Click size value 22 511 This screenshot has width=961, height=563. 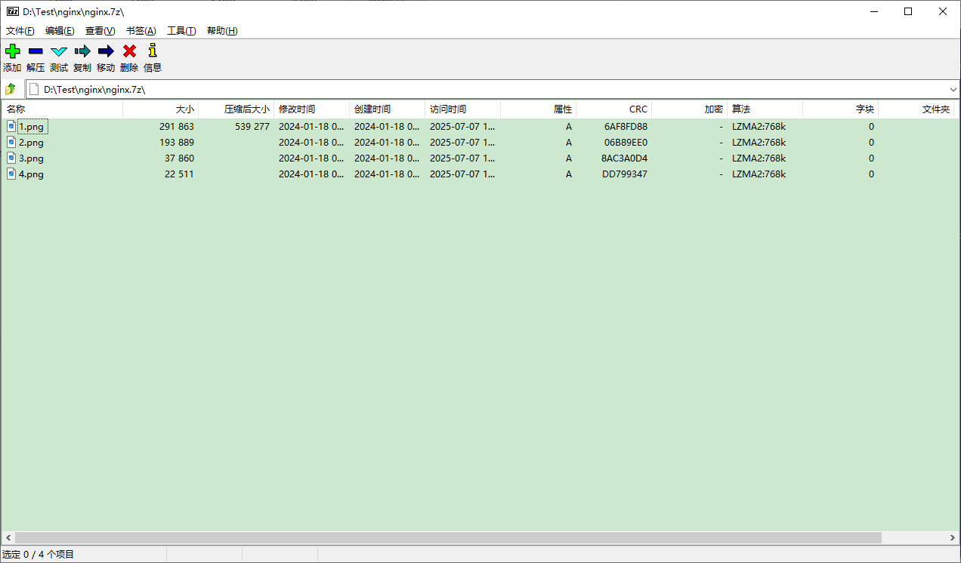[x=179, y=174]
